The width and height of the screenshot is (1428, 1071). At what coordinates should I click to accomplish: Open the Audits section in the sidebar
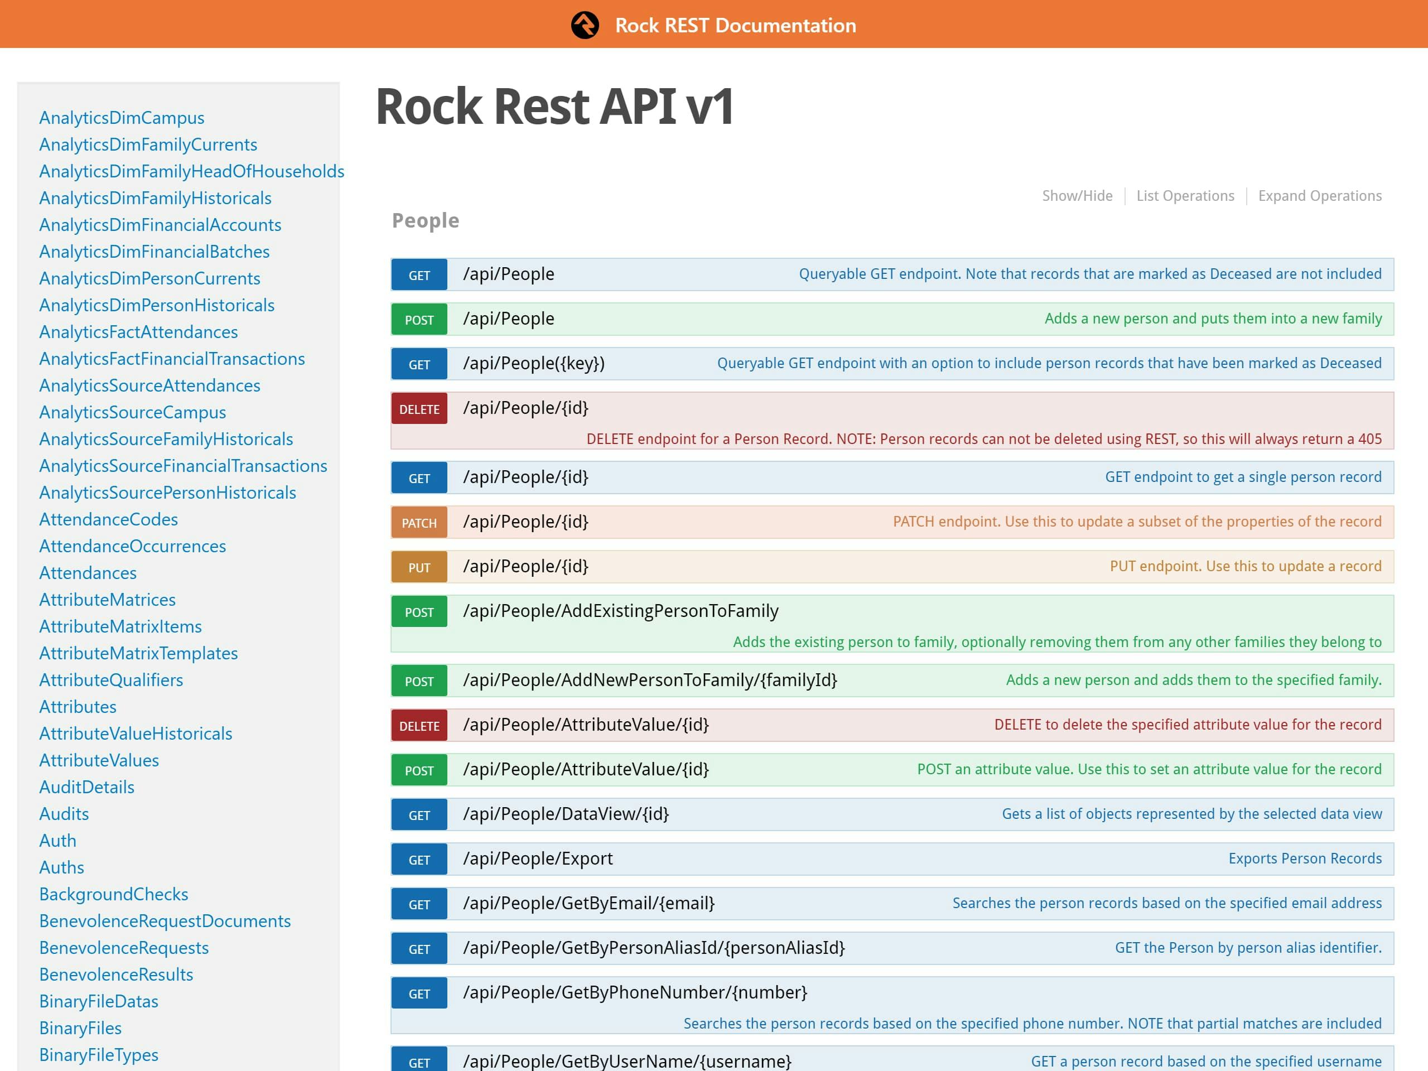pyautogui.click(x=63, y=813)
